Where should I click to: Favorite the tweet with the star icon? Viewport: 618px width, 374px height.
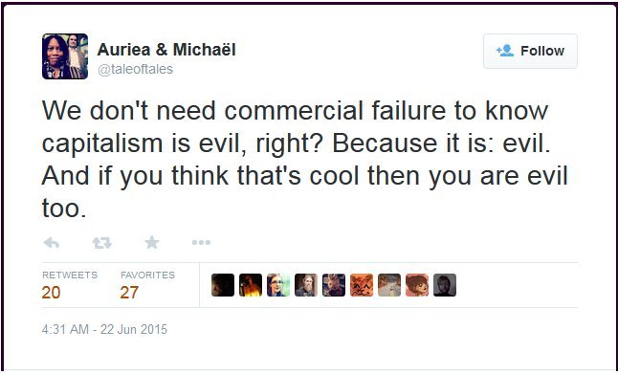[x=152, y=242]
